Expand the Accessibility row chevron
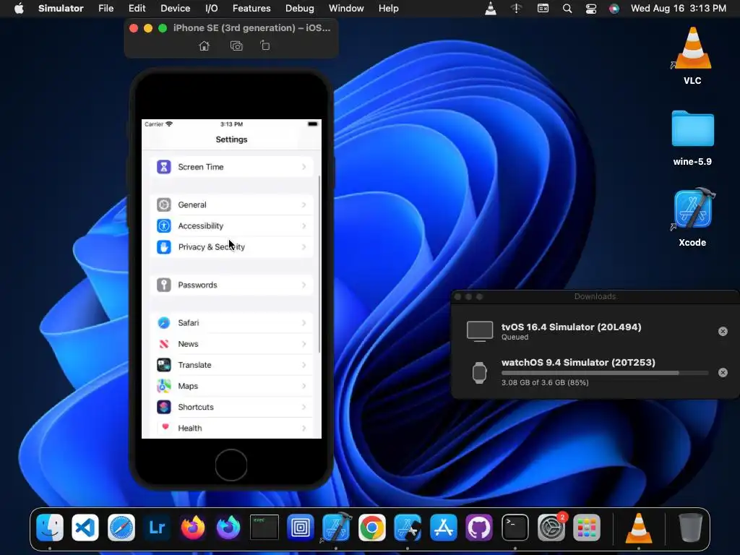The width and height of the screenshot is (740, 555). pos(304,225)
